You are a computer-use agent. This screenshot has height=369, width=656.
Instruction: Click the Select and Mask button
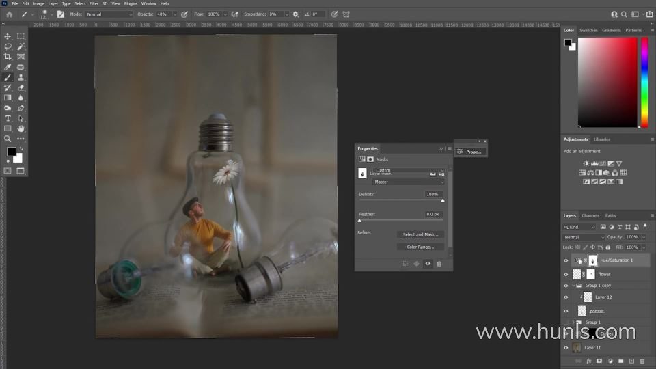pyautogui.click(x=420, y=234)
